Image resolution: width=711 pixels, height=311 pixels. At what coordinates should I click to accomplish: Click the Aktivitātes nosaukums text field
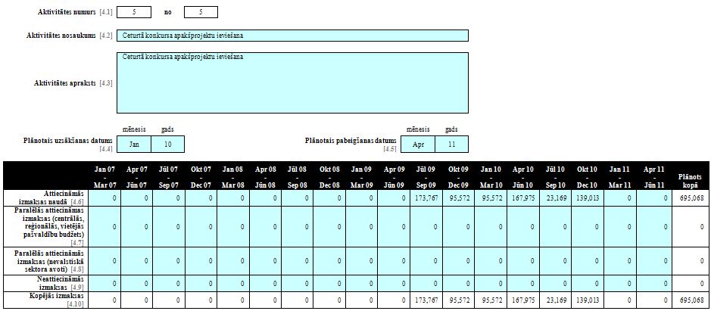(293, 36)
